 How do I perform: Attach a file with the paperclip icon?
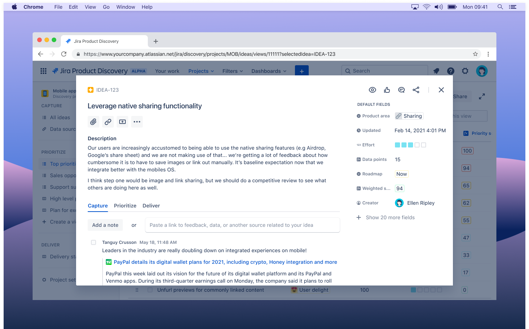tap(93, 122)
